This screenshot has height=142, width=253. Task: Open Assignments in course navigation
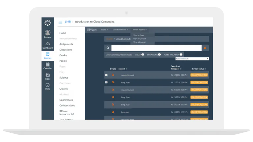pos(66,44)
